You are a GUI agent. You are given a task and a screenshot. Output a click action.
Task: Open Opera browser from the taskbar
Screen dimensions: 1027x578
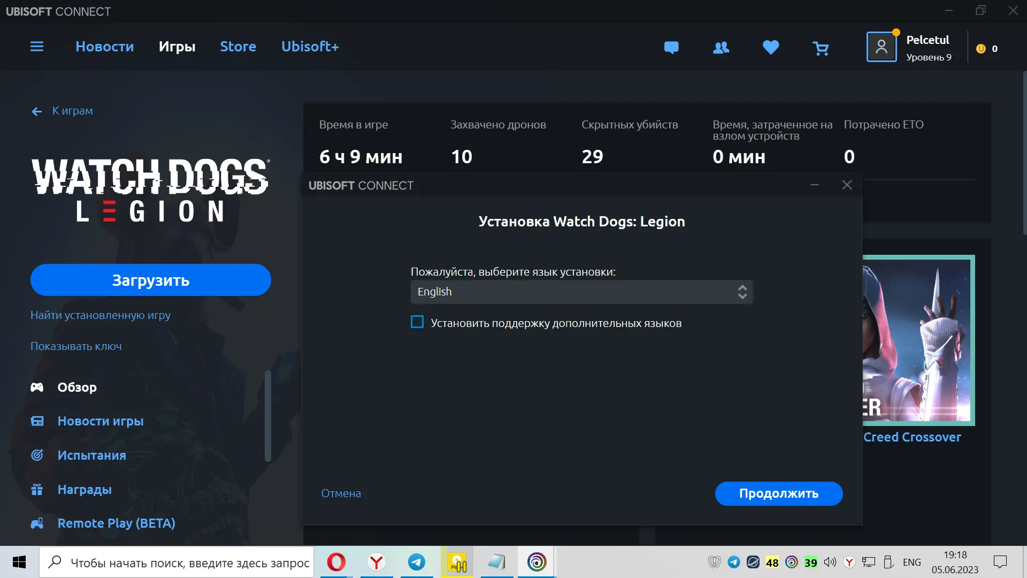(x=336, y=562)
